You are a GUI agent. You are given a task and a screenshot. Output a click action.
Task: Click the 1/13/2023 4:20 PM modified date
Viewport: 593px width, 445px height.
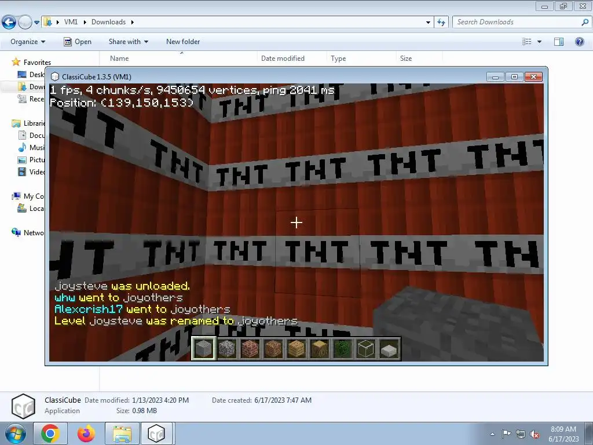[160, 400]
